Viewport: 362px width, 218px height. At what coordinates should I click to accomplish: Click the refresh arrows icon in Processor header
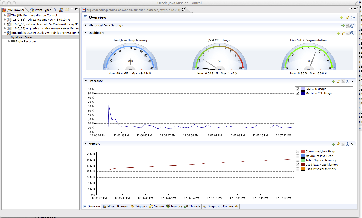click(x=338, y=81)
